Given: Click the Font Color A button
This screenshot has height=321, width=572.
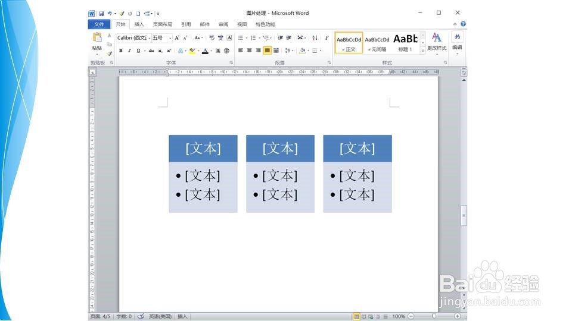Looking at the screenshot, I should pos(206,51).
